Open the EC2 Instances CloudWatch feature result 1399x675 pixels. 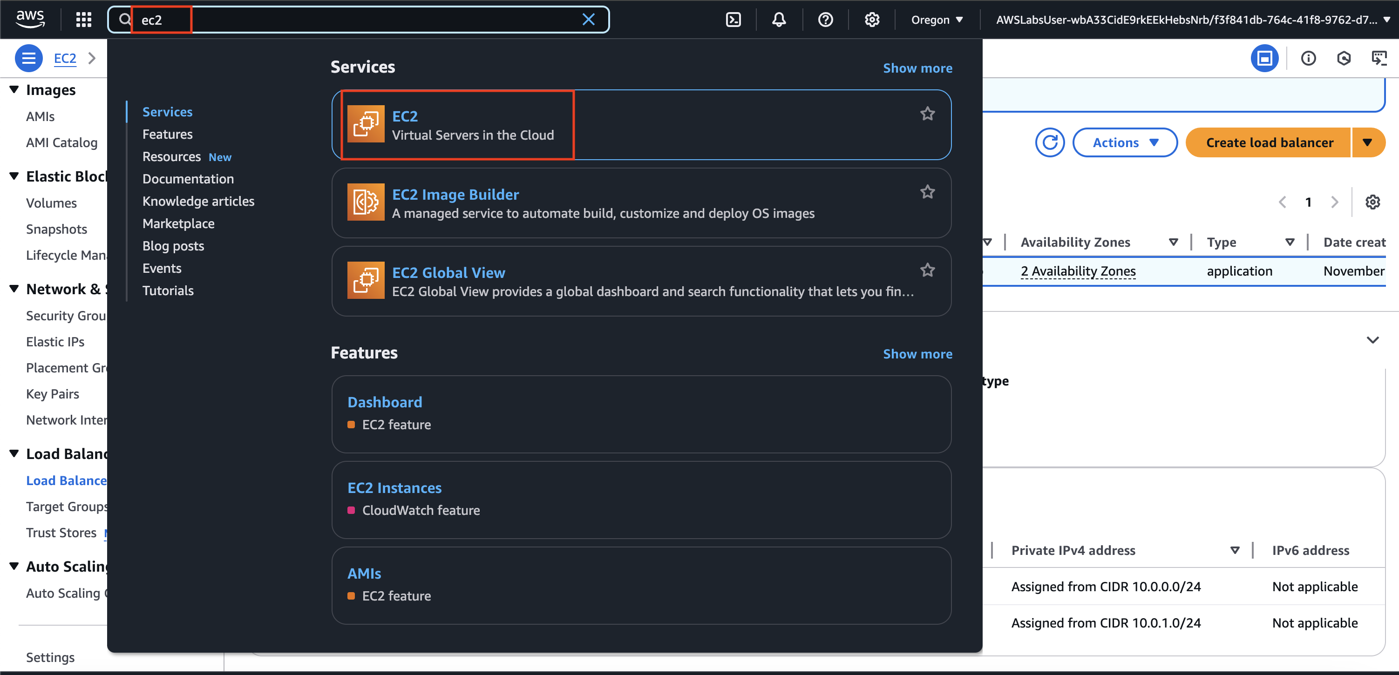(x=641, y=499)
